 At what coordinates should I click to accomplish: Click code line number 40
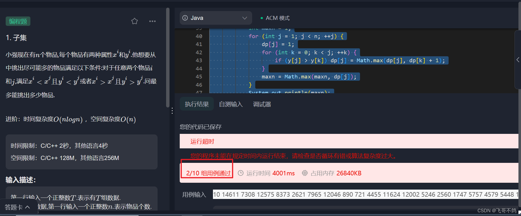[199, 36]
